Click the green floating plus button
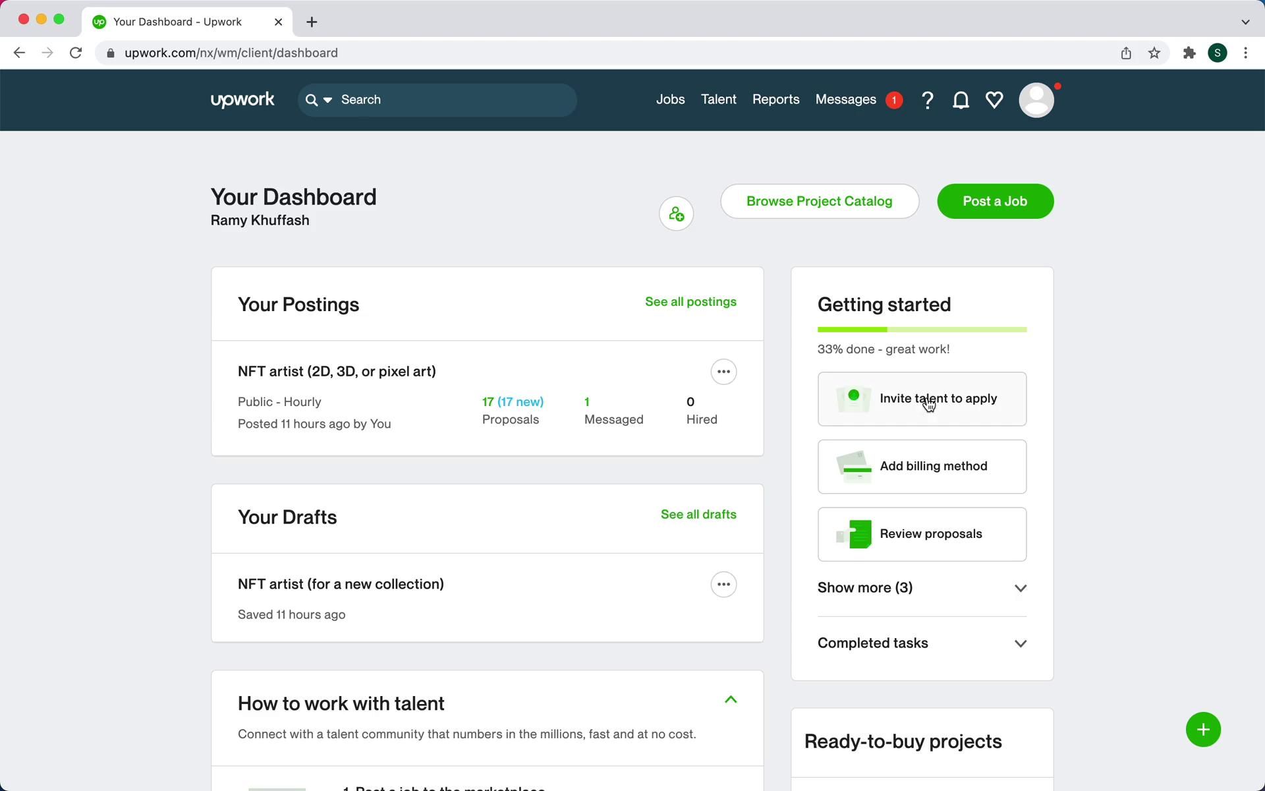Image resolution: width=1265 pixels, height=791 pixels. 1203,730
